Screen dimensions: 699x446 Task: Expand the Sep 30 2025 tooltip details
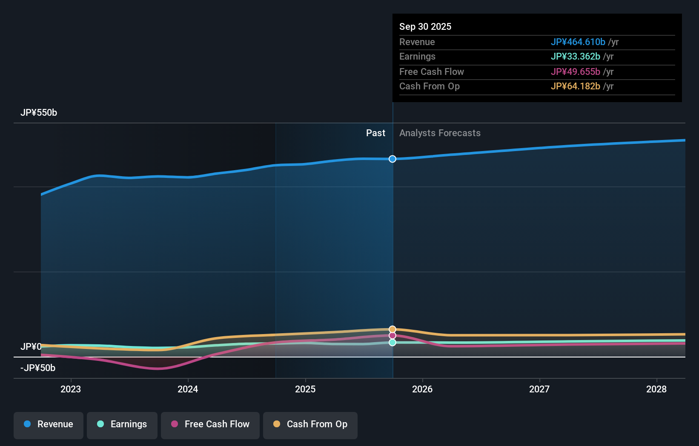425,26
